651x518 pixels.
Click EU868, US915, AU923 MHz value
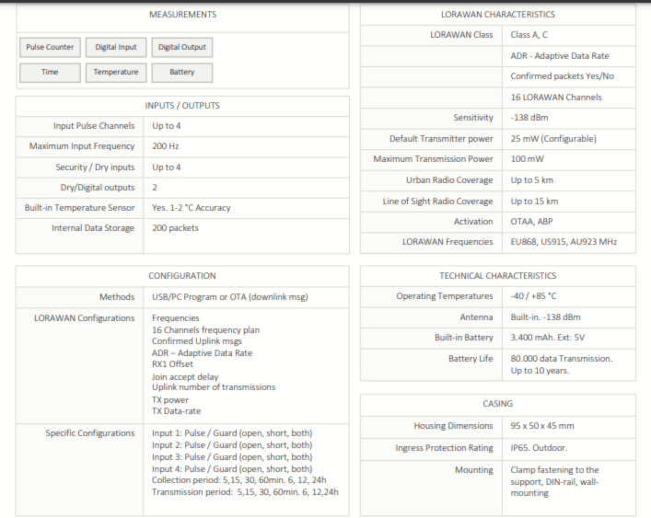(x=564, y=242)
